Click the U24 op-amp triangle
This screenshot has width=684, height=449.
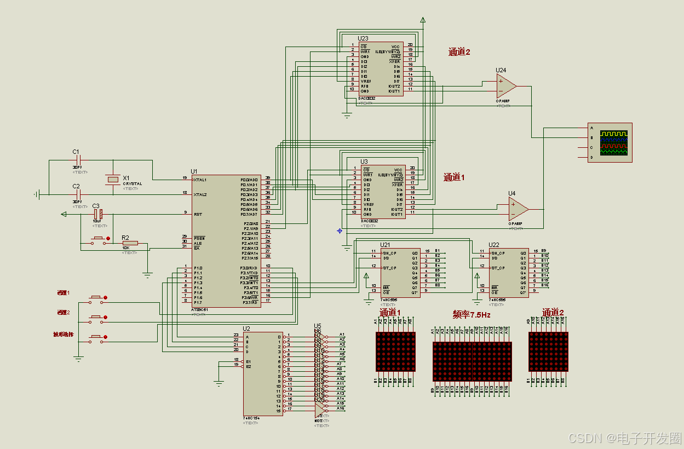507,86
